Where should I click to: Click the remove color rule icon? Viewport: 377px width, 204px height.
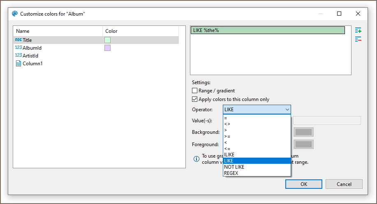[358, 39]
